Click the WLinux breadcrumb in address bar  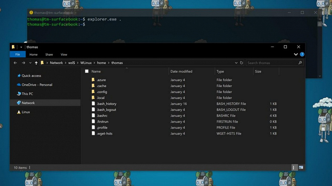[x=86, y=63]
